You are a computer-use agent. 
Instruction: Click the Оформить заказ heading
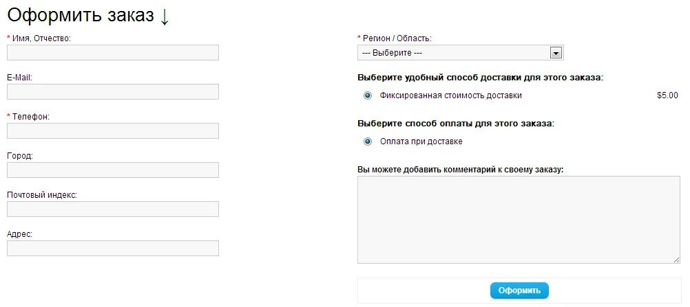click(81, 16)
